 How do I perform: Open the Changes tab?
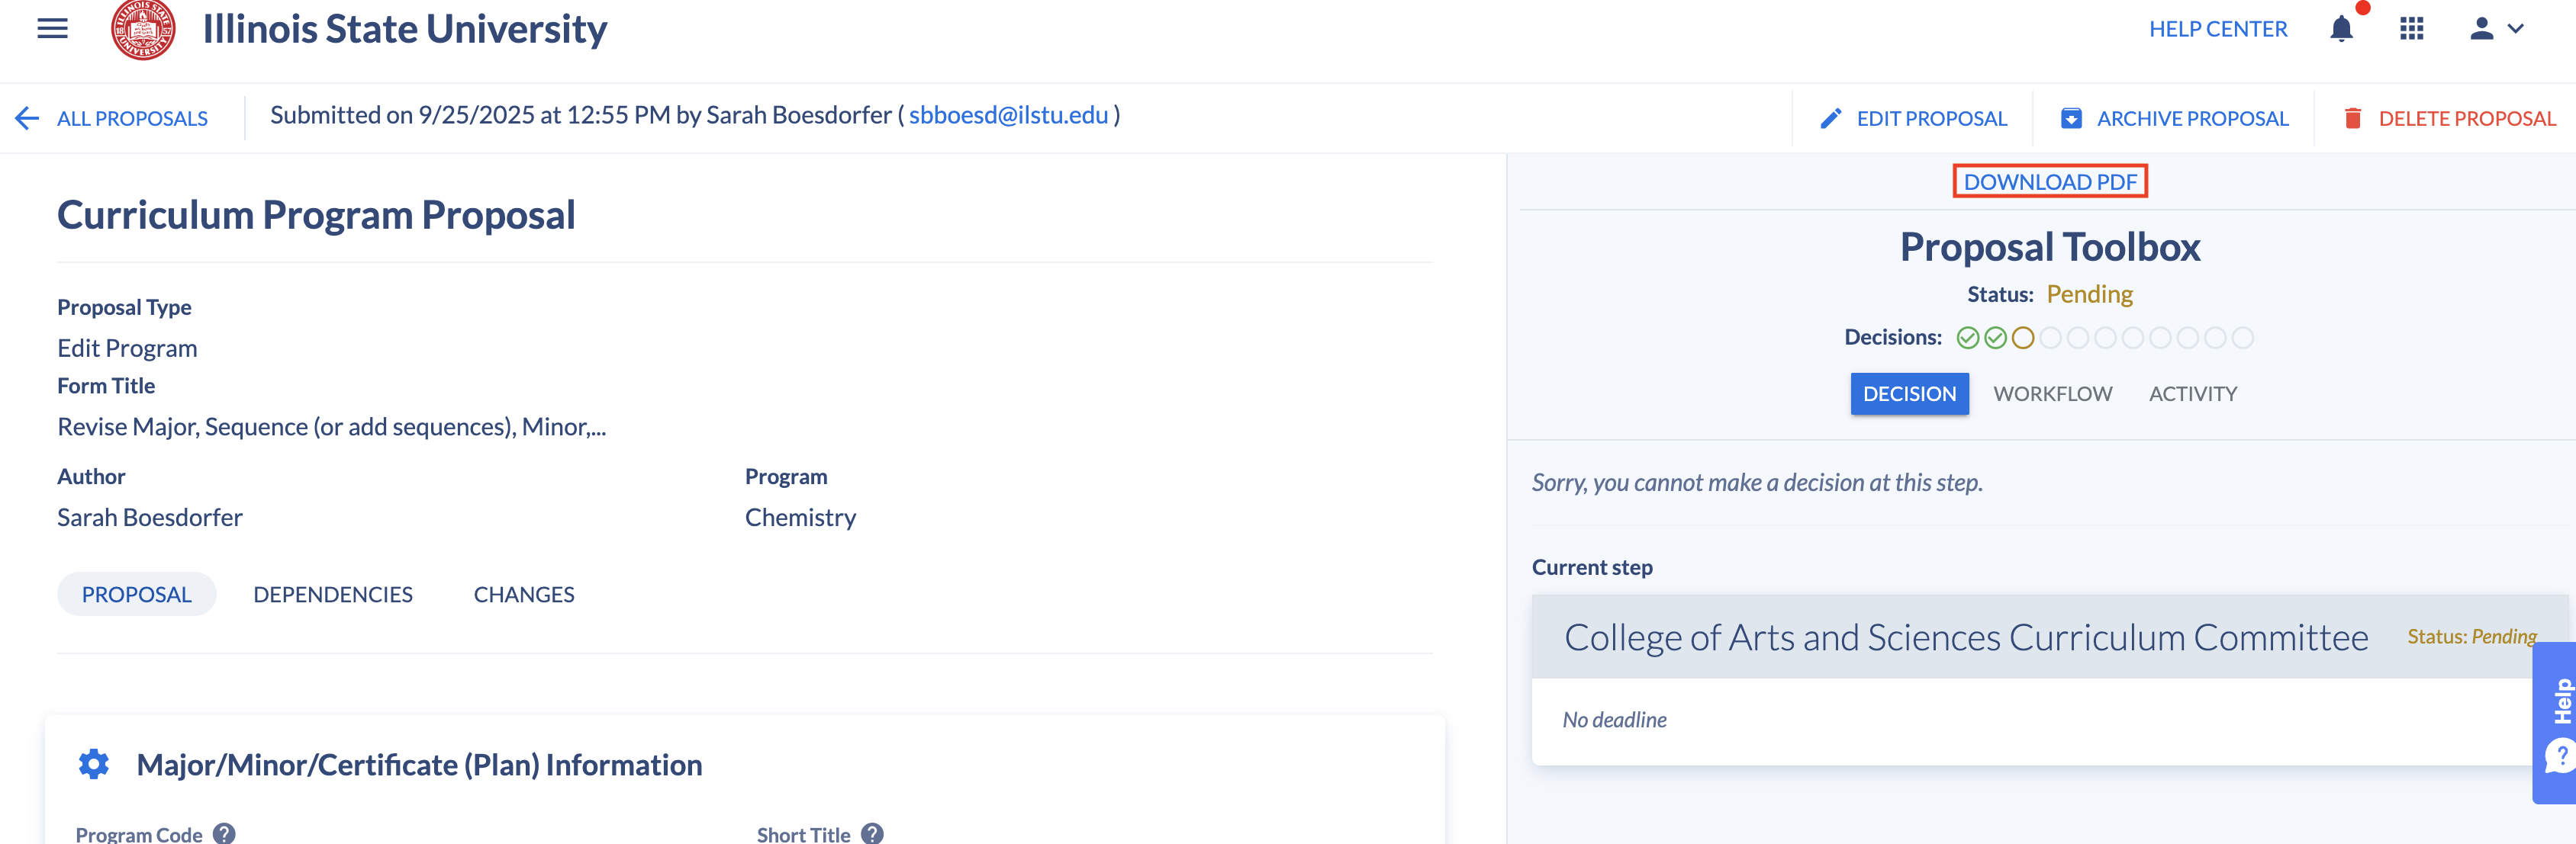point(524,594)
